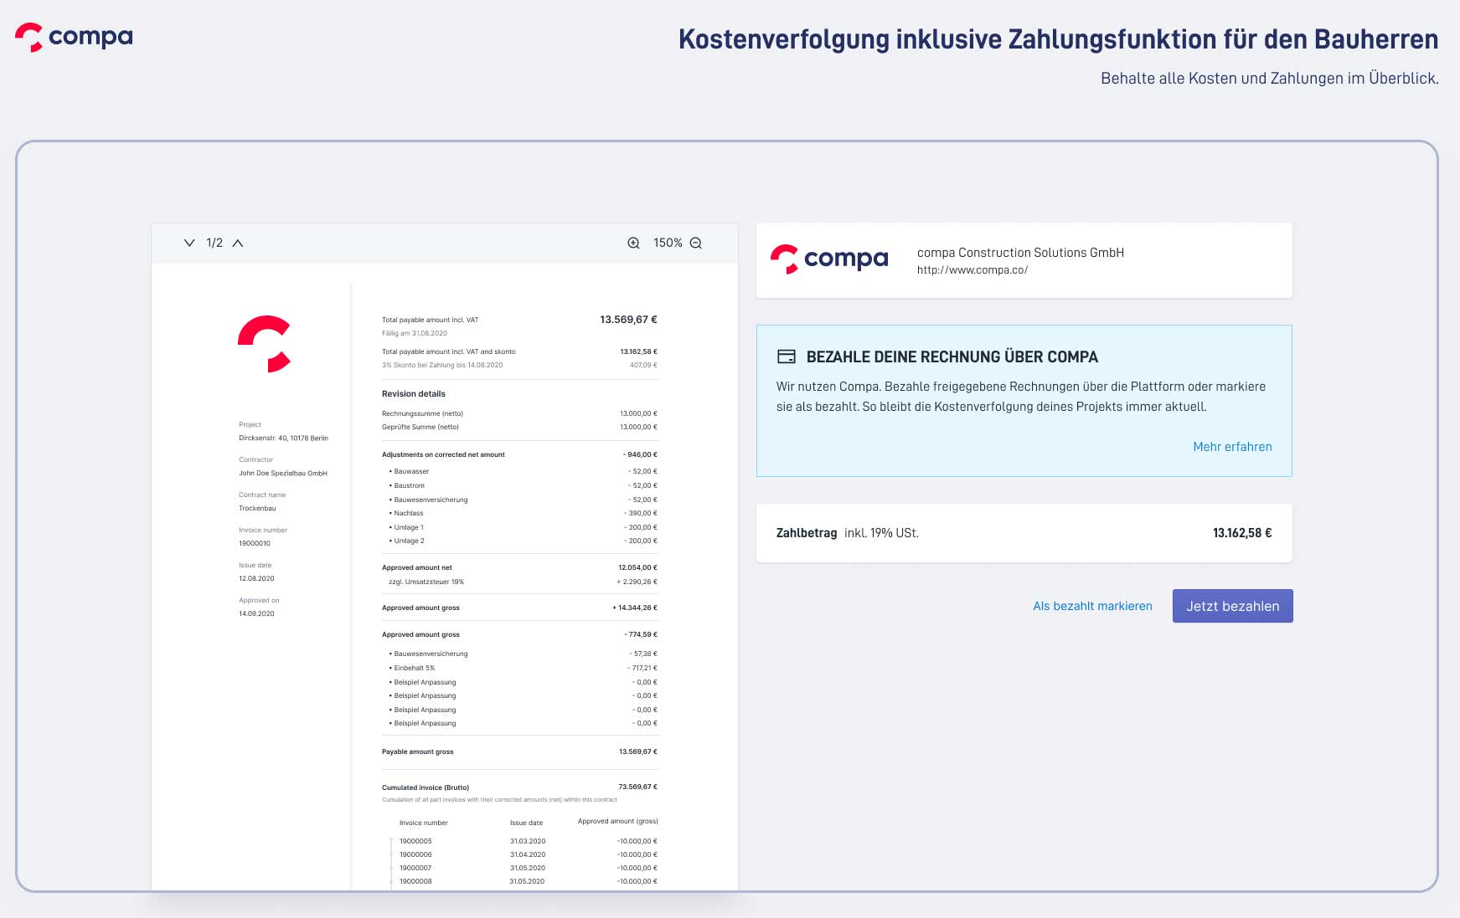Click the 3% Skonto bei Zahlung note
Screen dimensions: 1460x918
[442, 365]
